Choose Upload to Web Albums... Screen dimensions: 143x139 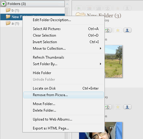pos(64,119)
